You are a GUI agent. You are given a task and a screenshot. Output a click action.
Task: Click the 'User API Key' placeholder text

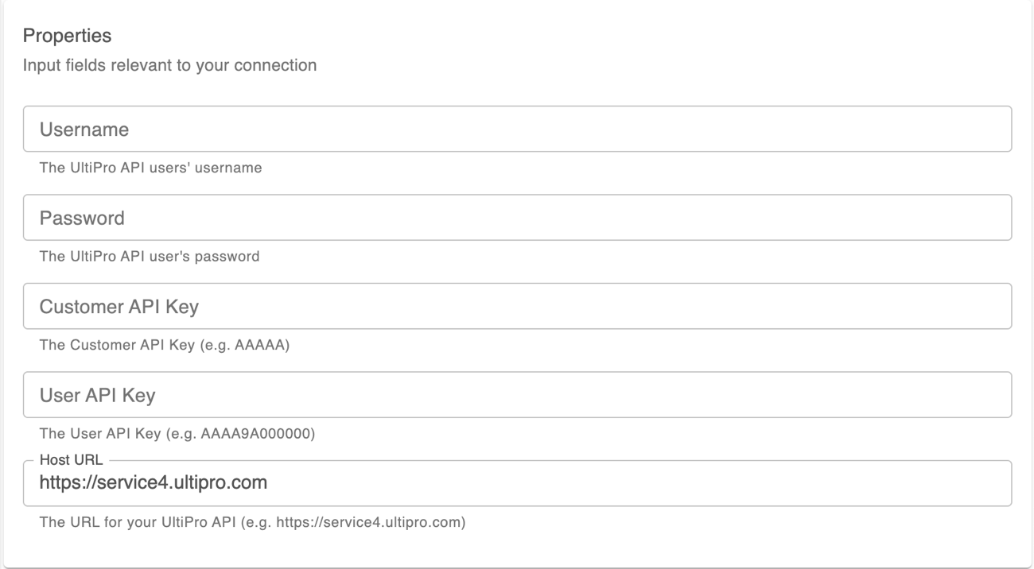click(97, 396)
